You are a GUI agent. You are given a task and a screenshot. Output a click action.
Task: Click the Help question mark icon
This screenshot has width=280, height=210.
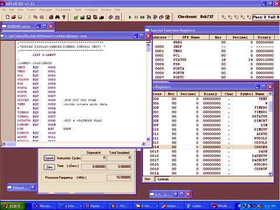(64, 17)
